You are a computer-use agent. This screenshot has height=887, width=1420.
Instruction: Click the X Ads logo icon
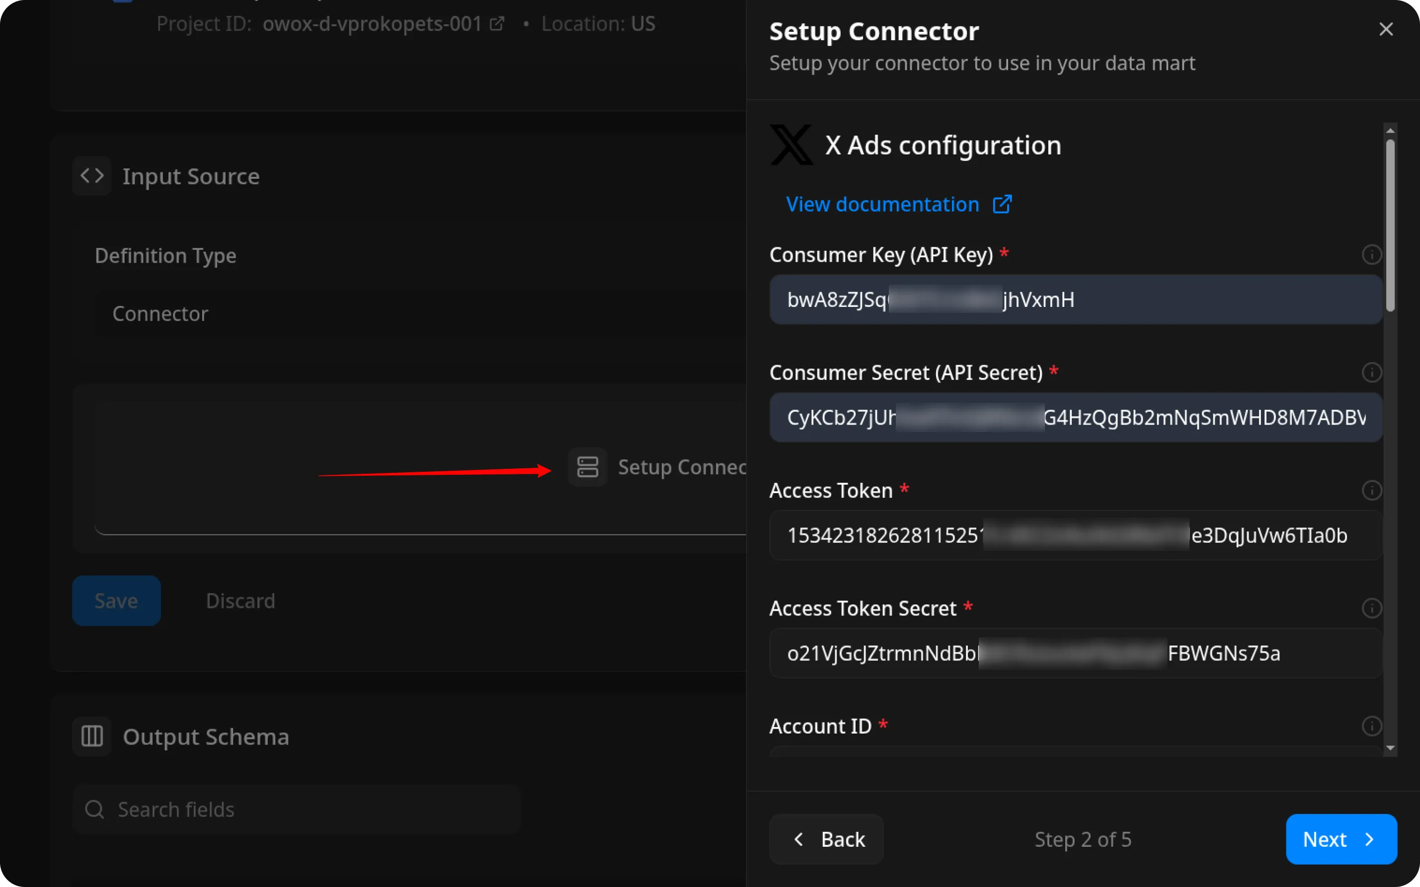coord(791,145)
